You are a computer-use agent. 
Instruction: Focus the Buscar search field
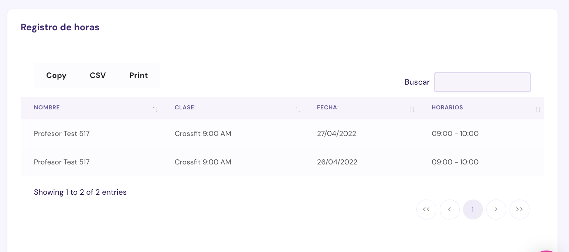coord(482,82)
